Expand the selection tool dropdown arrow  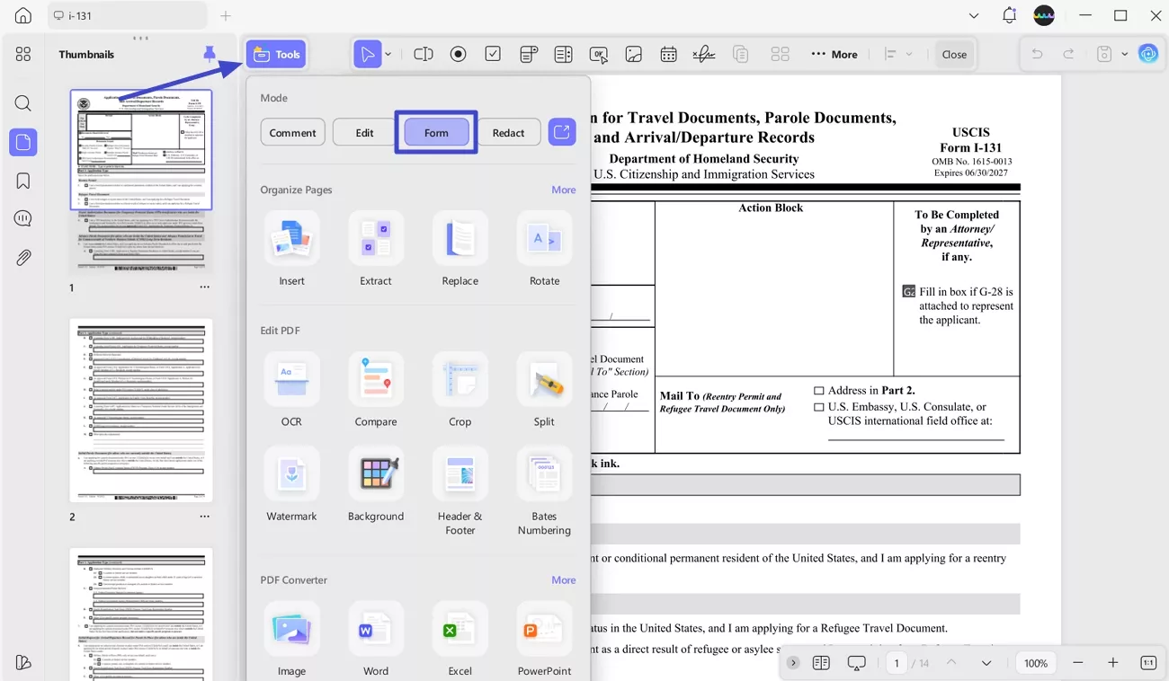(387, 53)
